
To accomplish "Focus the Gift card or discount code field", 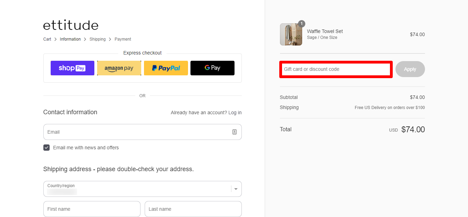I will [x=336, y=69].
